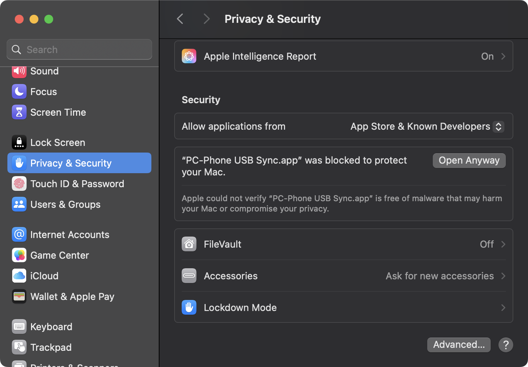
Task: Click the Users & Groups icon
Action: click(x=19, y=205)
